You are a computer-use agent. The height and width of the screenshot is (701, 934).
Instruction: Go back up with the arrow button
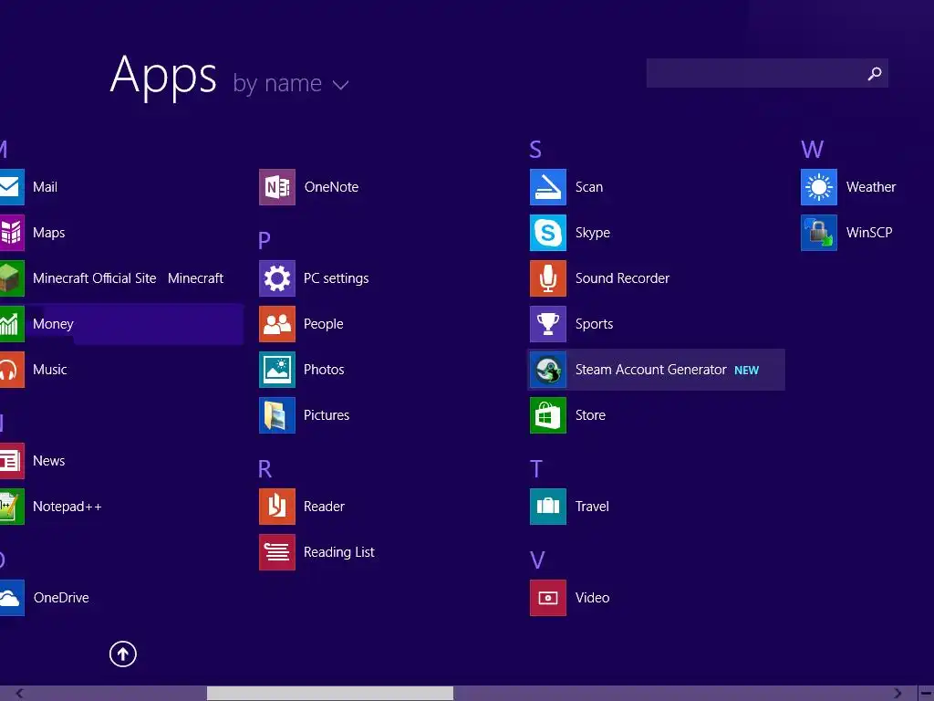click(123, 654)
